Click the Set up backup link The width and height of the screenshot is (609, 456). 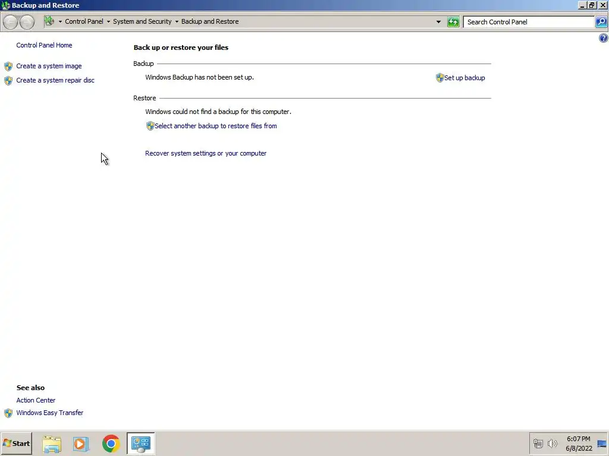tap(464, 78)
